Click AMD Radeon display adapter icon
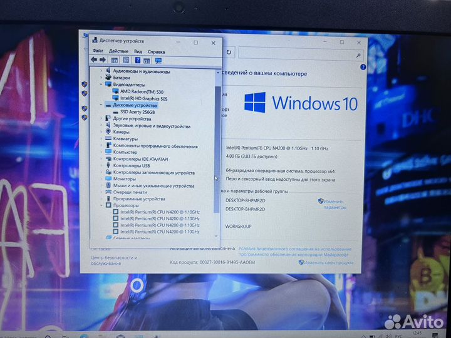The height and width of the screenshot is (338, 451). [x=115, y=91]
